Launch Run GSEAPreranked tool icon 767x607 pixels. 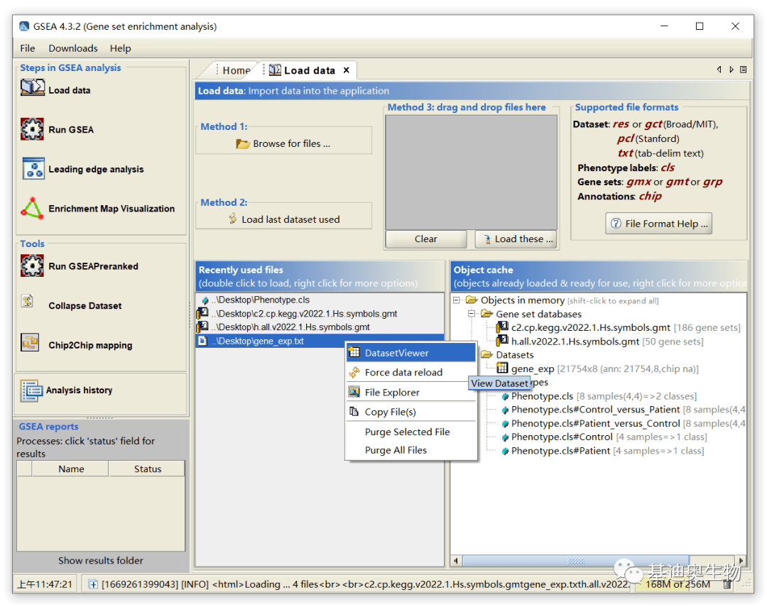click(x=33, y=266)
